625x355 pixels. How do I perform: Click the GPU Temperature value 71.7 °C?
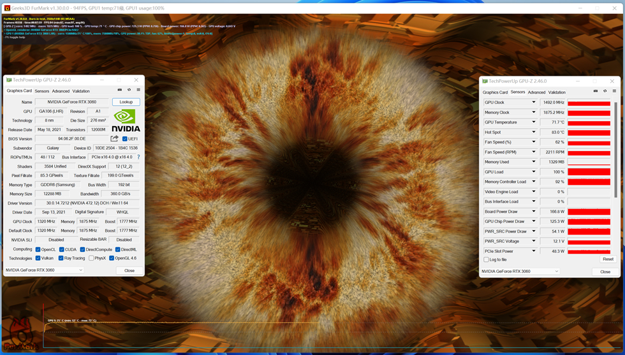552,122
